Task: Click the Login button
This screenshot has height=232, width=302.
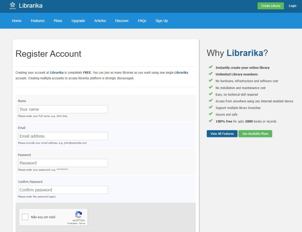Action: tap(292, 6)
